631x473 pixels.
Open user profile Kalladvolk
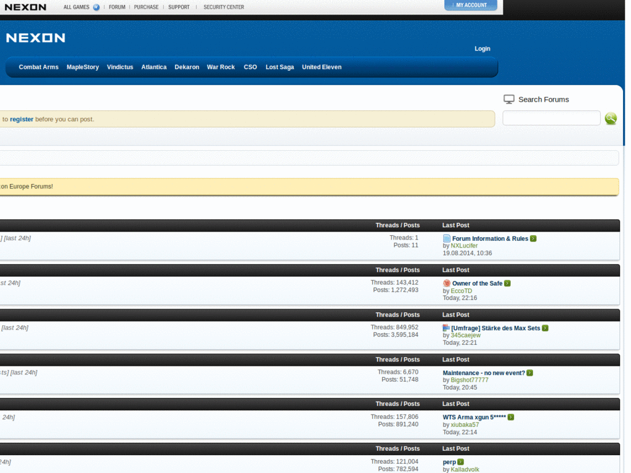(x=465, y=469)
